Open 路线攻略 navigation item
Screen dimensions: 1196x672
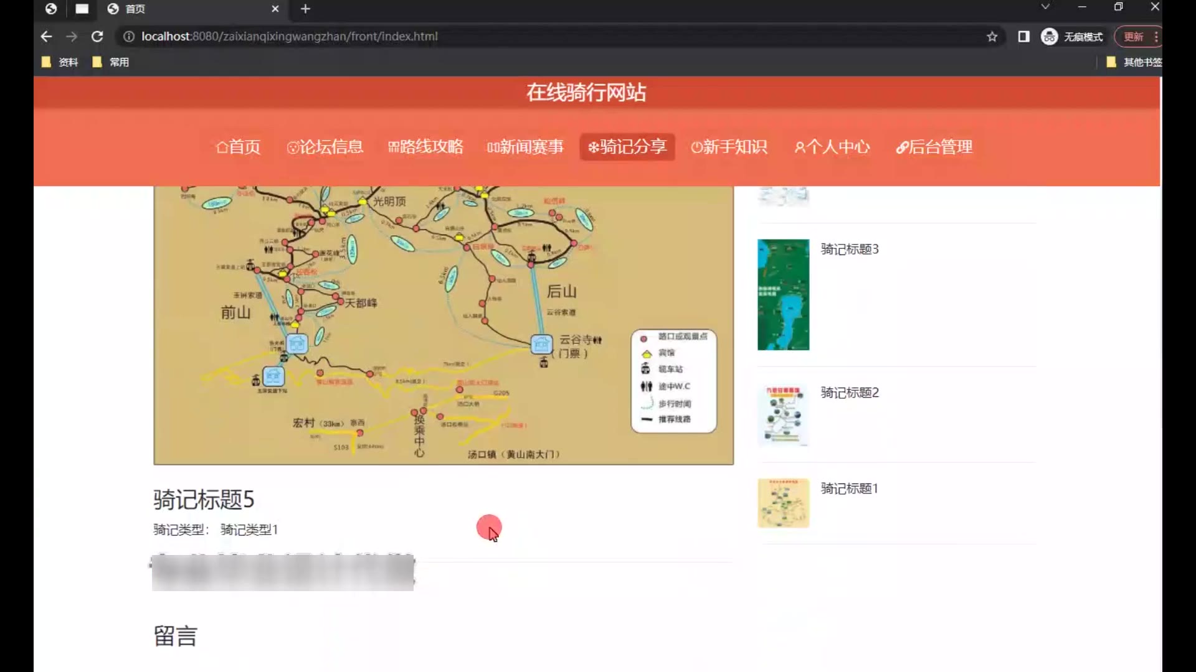425,147
